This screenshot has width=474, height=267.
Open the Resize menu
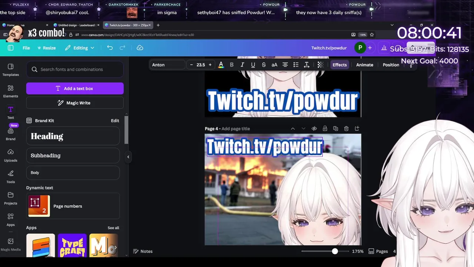[x=46, y=48]
